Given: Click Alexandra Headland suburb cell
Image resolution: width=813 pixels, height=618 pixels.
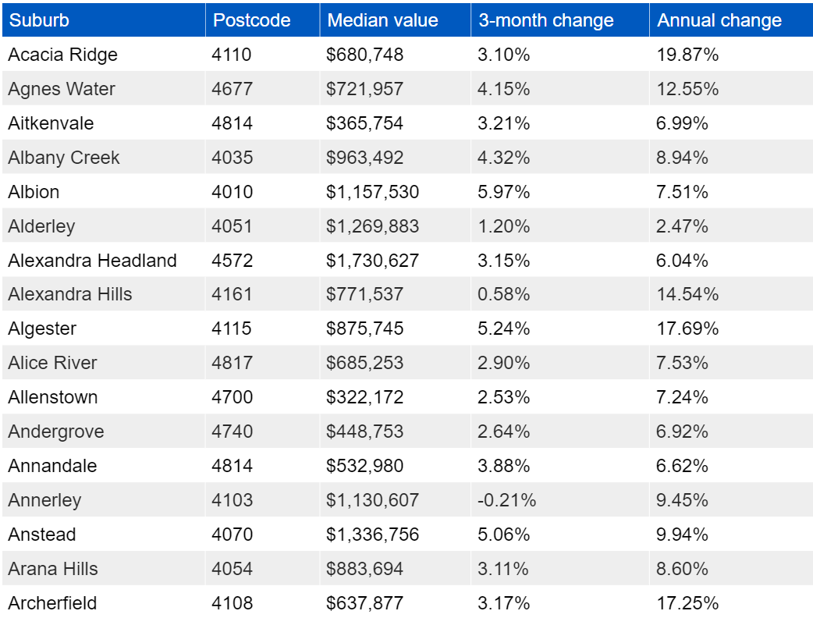Looking at the screenshot, I should pos(92,261).
